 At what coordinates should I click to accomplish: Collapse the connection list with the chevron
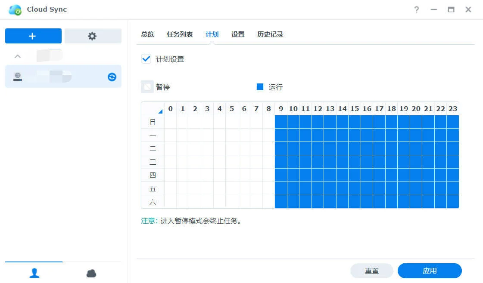(18, 56)
